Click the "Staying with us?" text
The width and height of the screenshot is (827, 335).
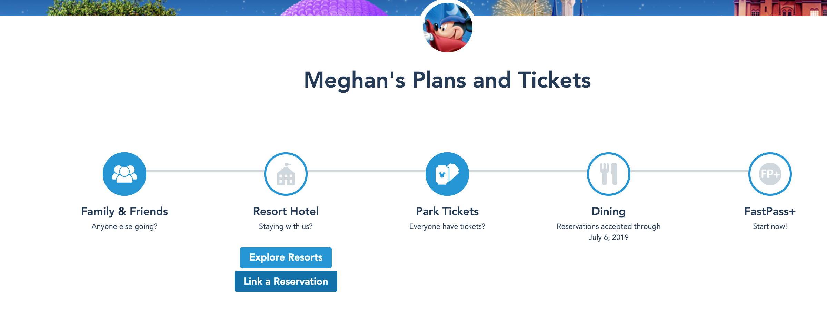point(286,226)
